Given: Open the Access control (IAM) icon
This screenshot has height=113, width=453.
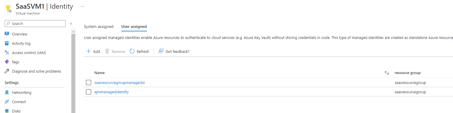Looking at the screenshot, I should (7, 53).
